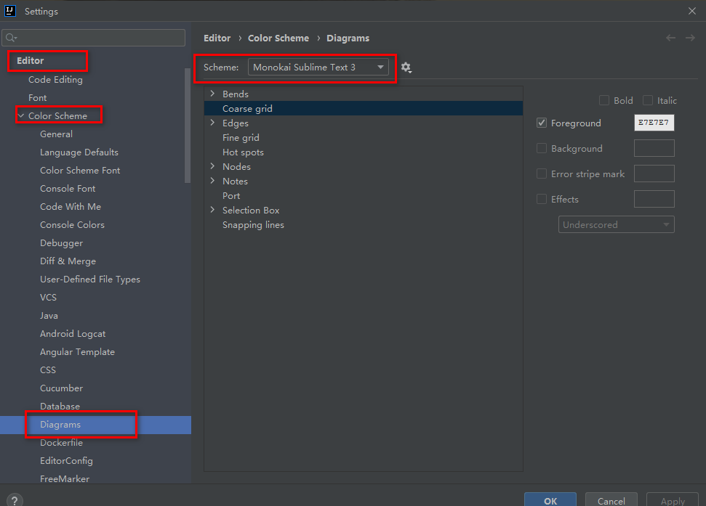Expand the Selection Box tree node
Screen dimensions: 706x506
(x=212, y=210)
